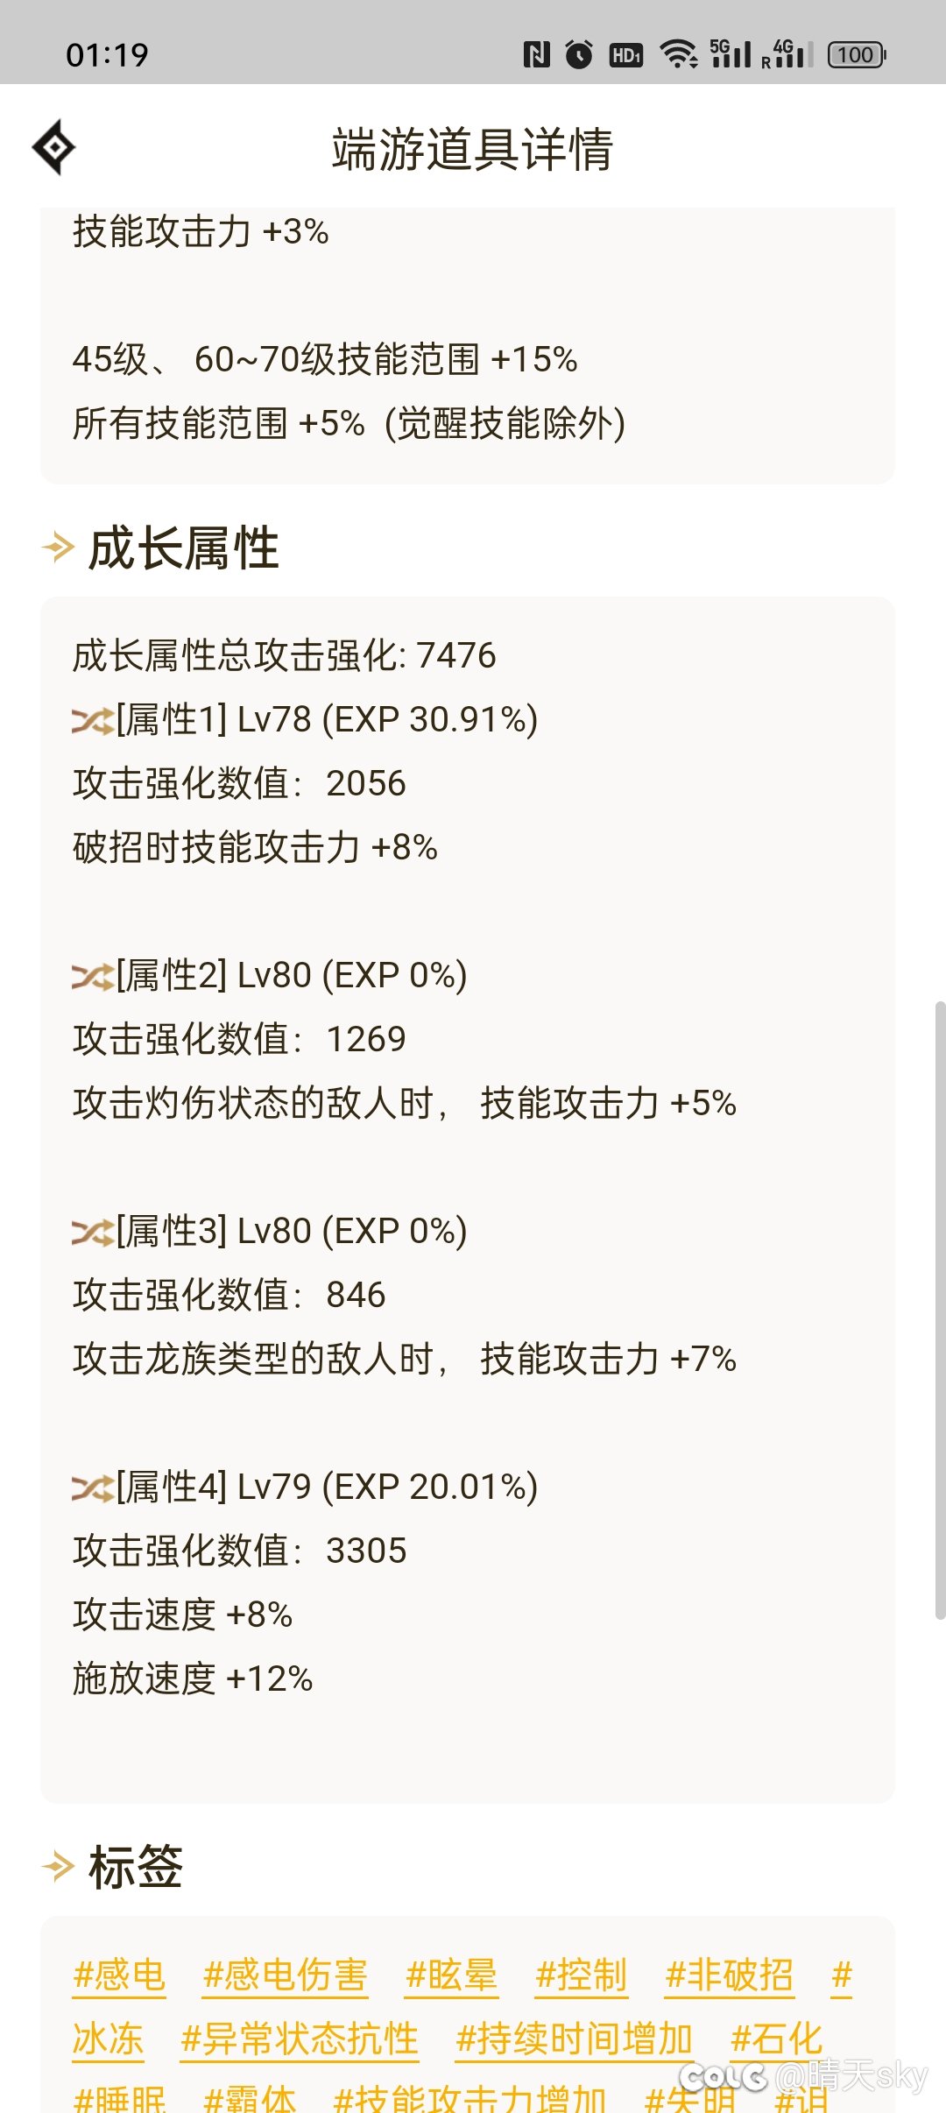Viewport: 946px width, 2113px height.
Task: Tap the diamond back icon in the header
Action: pos(53,147)
